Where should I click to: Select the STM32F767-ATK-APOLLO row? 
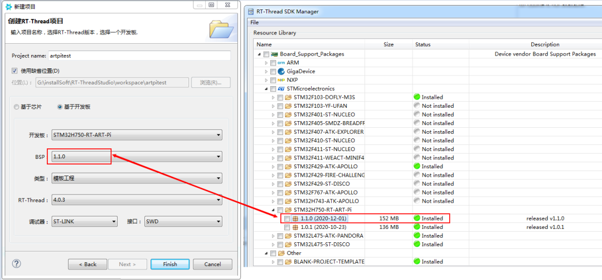pyautogui.click(x=428, y=192)
